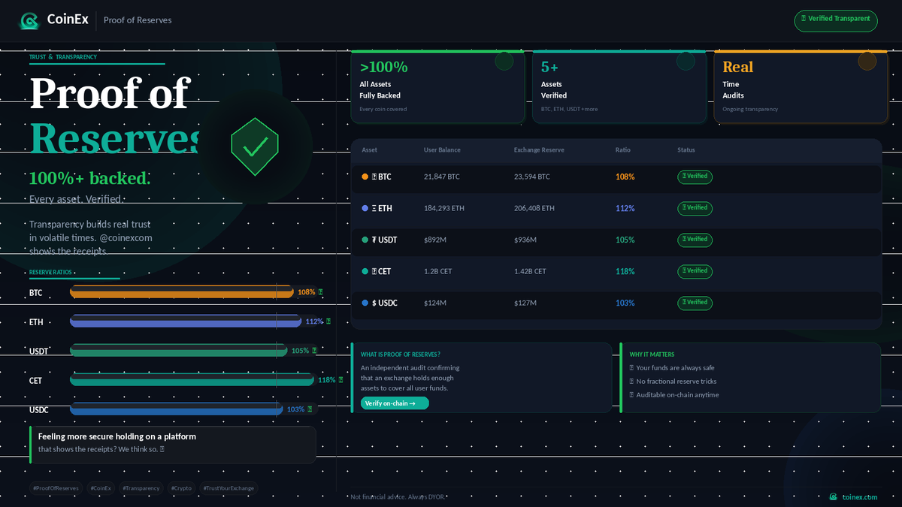The height and width of the screenshot is (507, 902).
Task: Click the #TrustYourExchange hashtag
Action: [x=229, y=488]
